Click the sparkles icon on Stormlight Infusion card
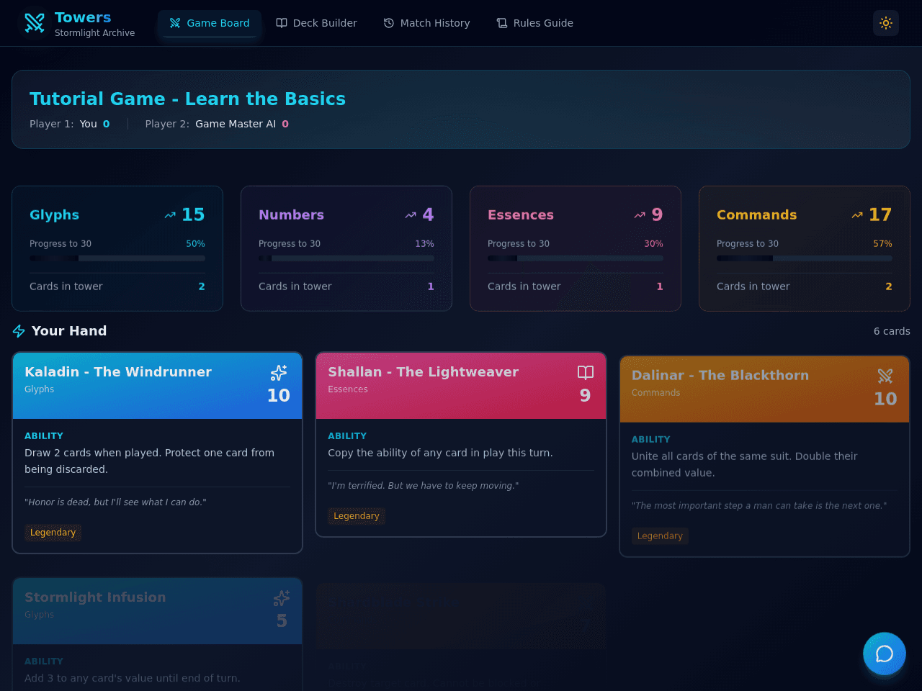 (x=282, y=597)
